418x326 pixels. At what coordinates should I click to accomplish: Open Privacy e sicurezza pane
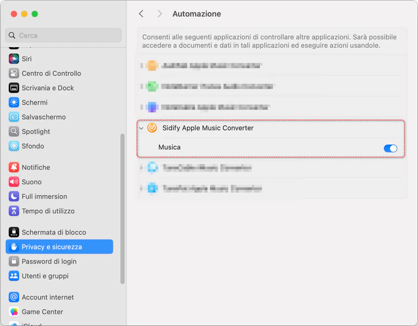pyautogui.click(x=60, y=247)
